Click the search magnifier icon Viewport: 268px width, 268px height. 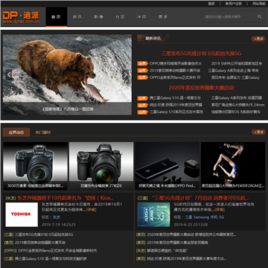(x=260, y=17)
